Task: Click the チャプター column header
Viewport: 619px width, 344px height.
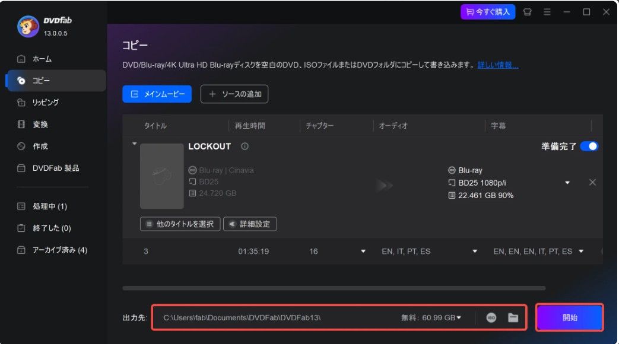Action: click(320, 126)
